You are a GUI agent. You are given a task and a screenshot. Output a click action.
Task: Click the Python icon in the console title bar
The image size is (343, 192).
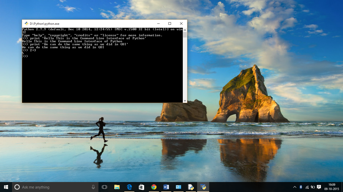(26, 24)
